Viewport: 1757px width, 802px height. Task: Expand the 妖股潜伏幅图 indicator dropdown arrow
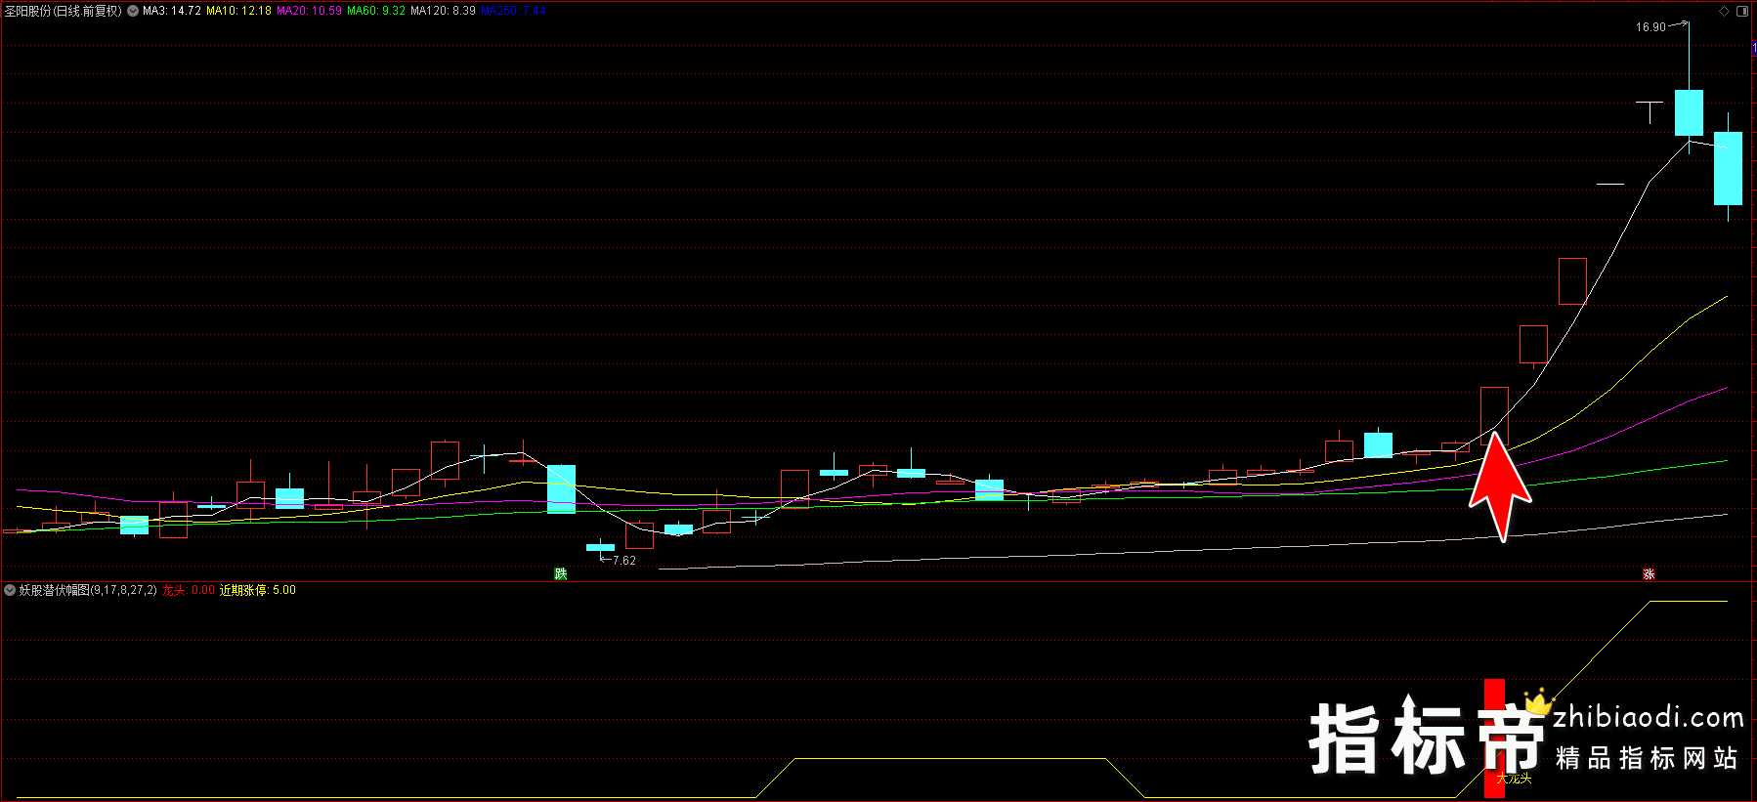click(x=10, y=590)
